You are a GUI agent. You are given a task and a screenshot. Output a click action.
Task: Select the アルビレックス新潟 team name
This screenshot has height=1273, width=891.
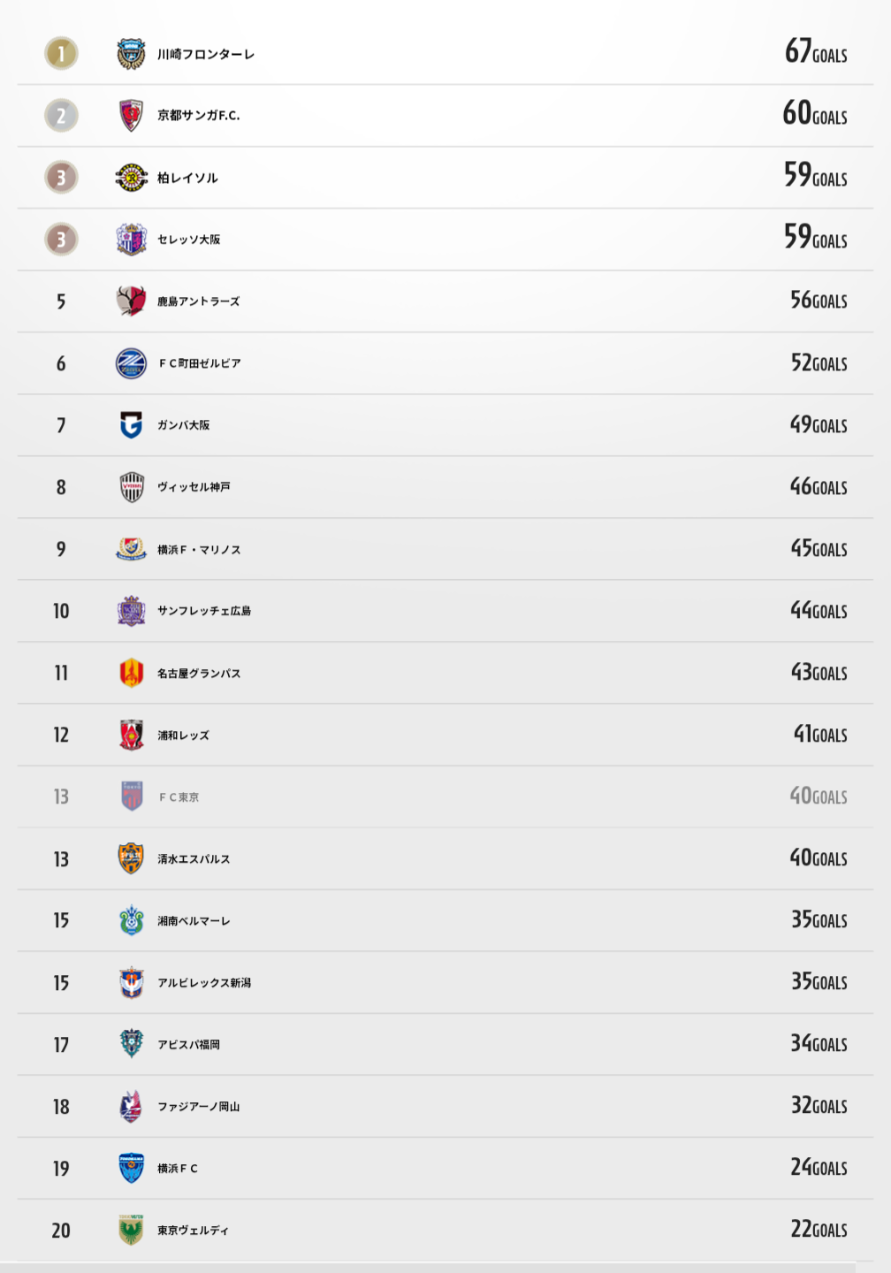(204, 982)
